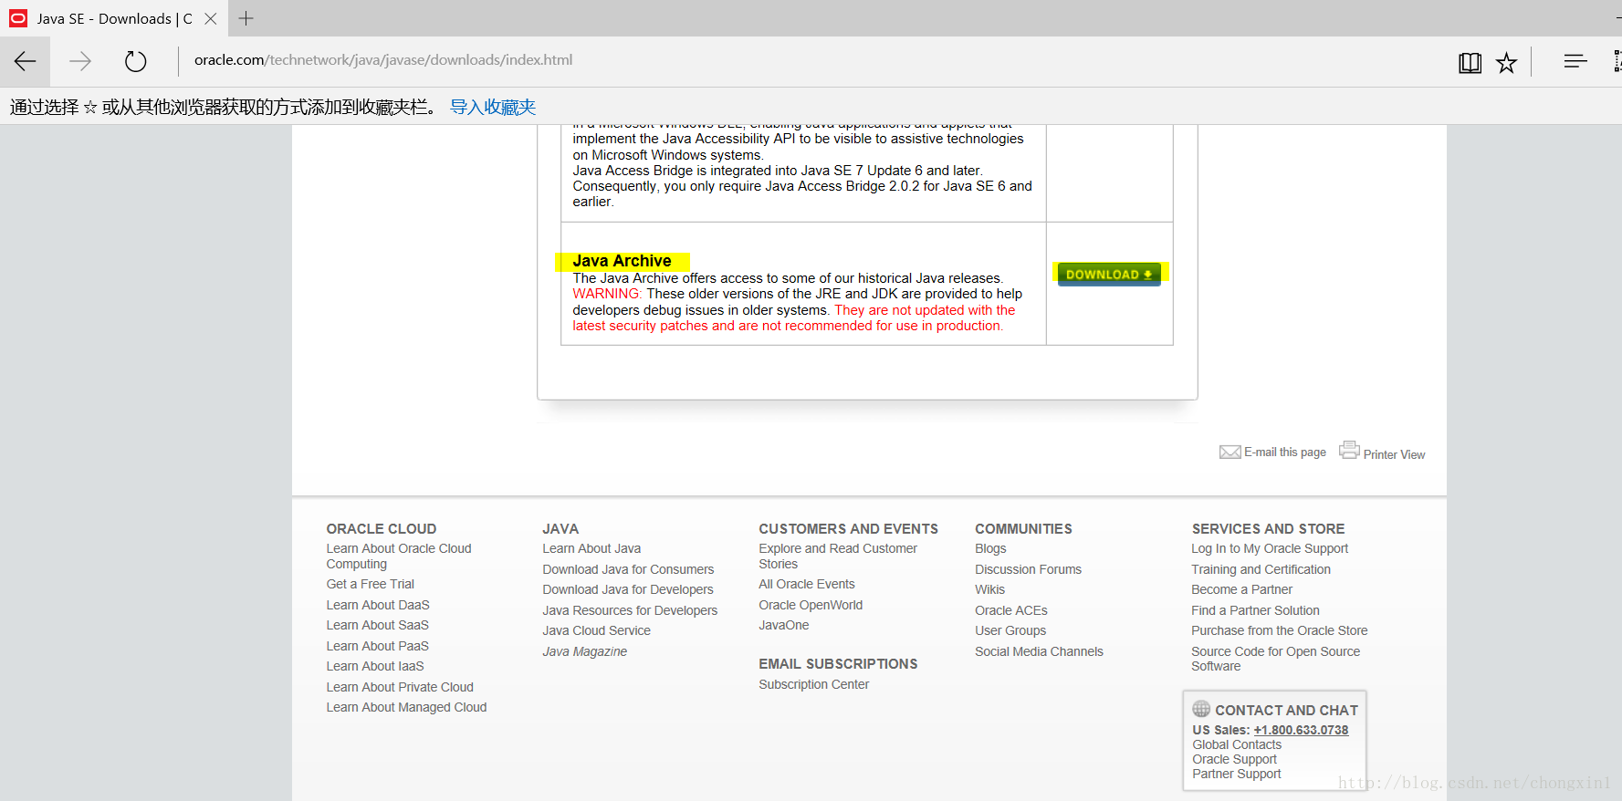Open Learn About Managed Cloud link
This screenshot has width=1622, height=801.
[x=406, y=707]
